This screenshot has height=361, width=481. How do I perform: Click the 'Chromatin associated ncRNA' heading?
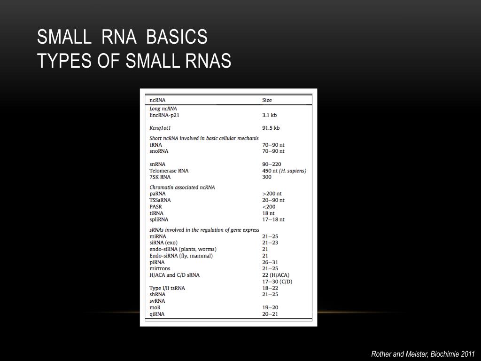[x=182, y=187]
